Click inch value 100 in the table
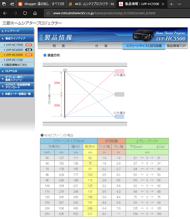This screenshot has height=219, width=190. click(x=47, y=186)
